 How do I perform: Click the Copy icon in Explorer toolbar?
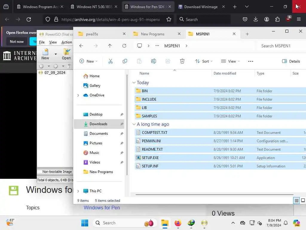125,61
